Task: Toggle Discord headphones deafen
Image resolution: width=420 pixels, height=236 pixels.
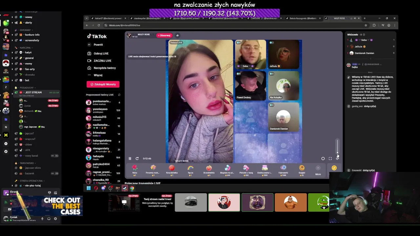Action: tap(49, 219)
